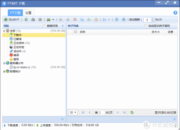Toggle 自动显示种子属性 checkbox
The width and height of the screenshot is (180, 130).
(146, 26)
